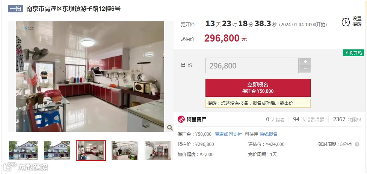367x174 pixels.
Task: Open the magnifier zoom icon on photo
Action: click(x=170, y=128)
